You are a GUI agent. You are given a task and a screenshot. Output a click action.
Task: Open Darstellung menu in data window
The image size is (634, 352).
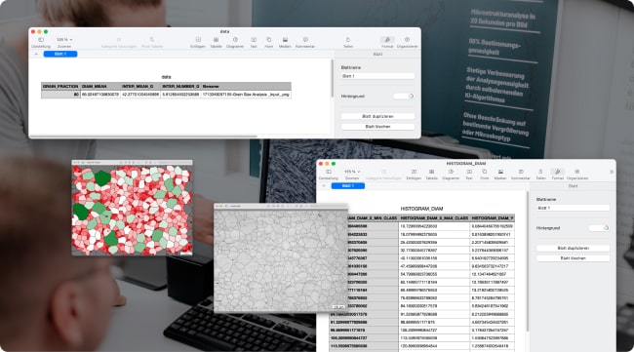point(41,42)
